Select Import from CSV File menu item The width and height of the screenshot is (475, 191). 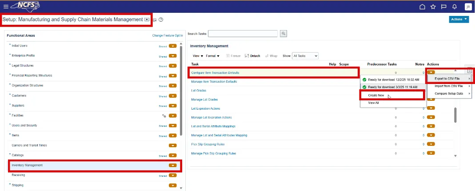coord(450,86)
